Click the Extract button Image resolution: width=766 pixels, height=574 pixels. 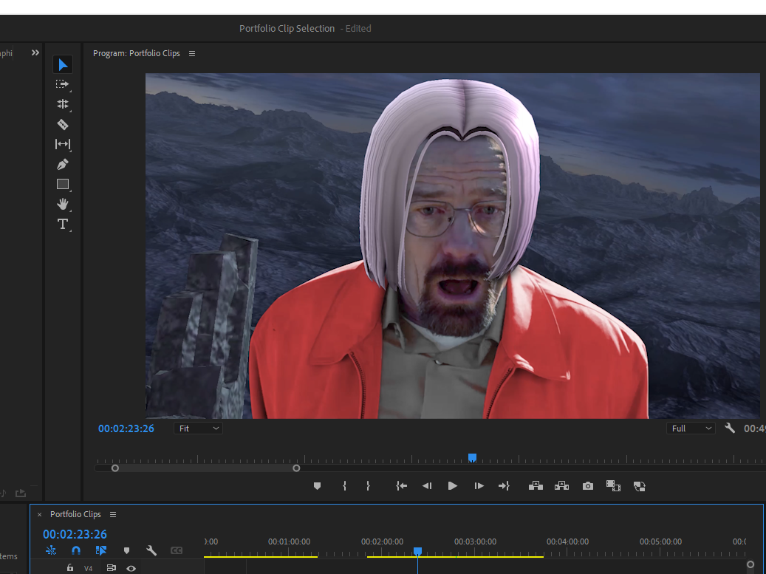(x=562, y=486)
